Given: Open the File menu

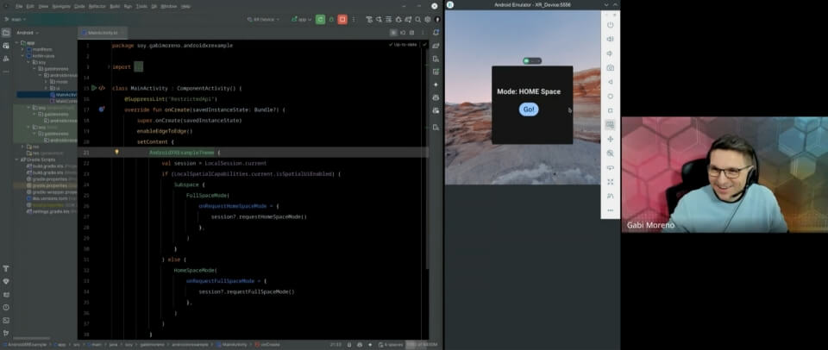Looking at the screenshot, I should coord(19,6).
